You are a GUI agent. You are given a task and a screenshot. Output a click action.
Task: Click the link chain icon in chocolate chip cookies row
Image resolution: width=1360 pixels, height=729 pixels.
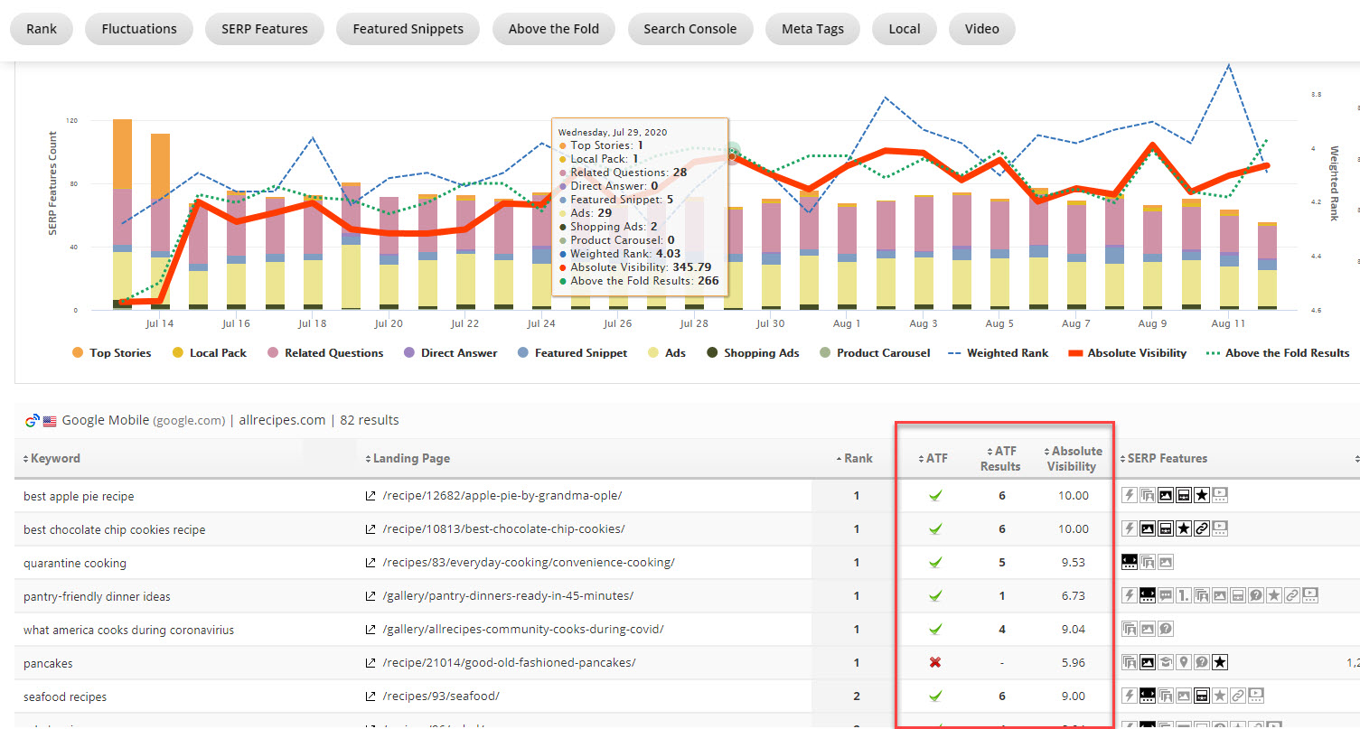click(x=1202, y=528)
